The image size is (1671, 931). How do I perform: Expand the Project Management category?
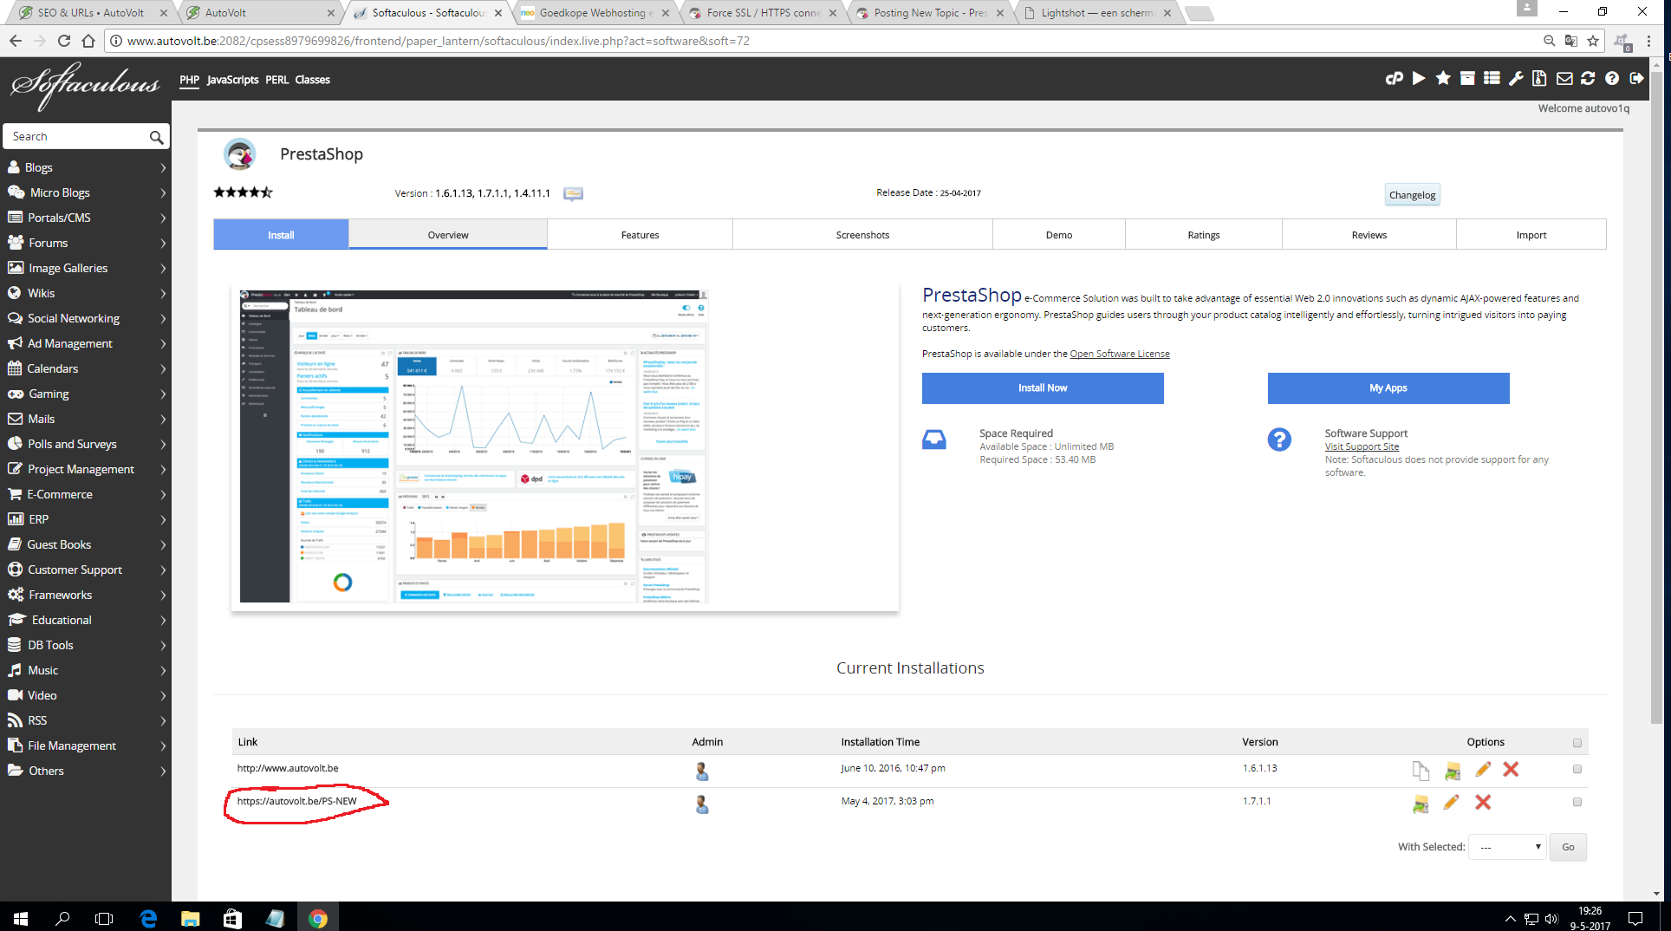86,469
